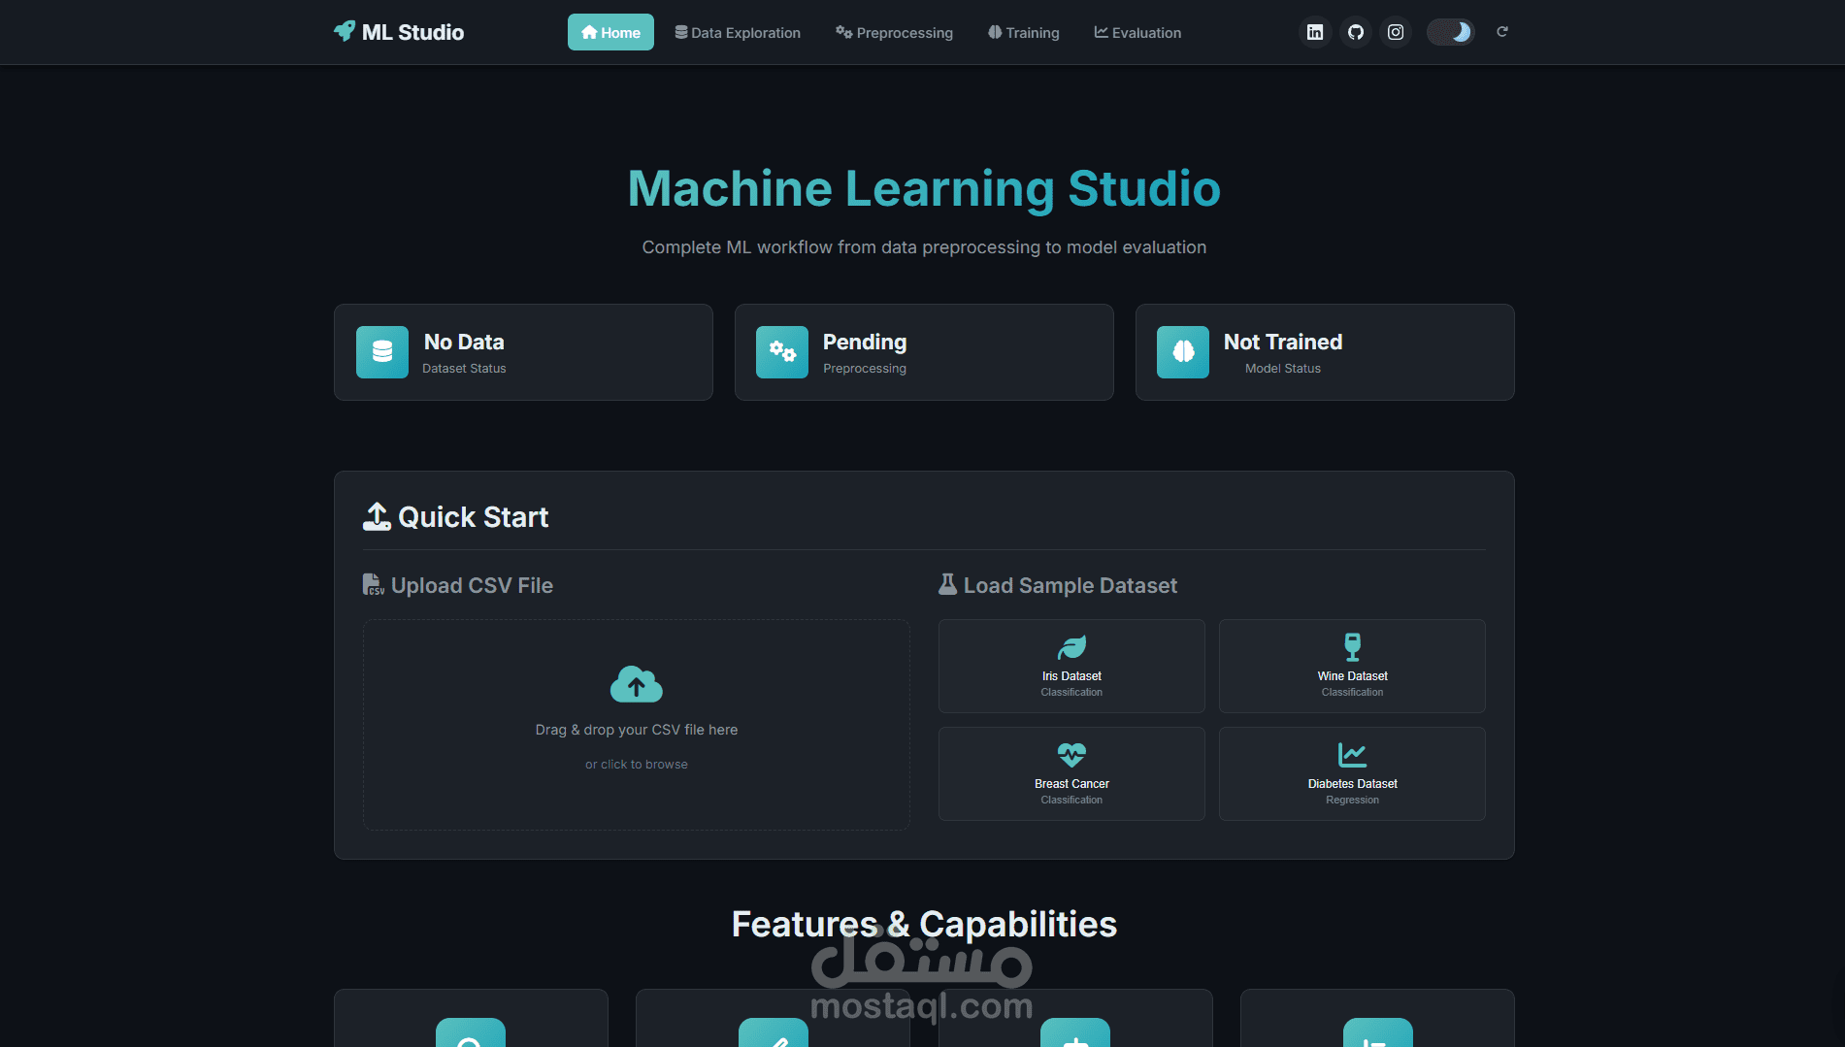The height and width of the screenshot is (1047, 1845).
Task: Open the Instagram icon
Action: (1395, 31)
